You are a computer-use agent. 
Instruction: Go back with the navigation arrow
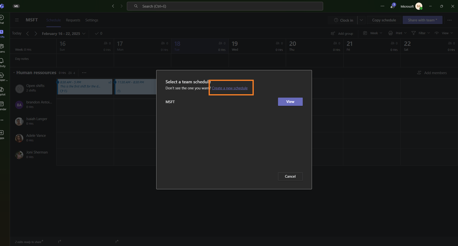(x=113, y=6)
